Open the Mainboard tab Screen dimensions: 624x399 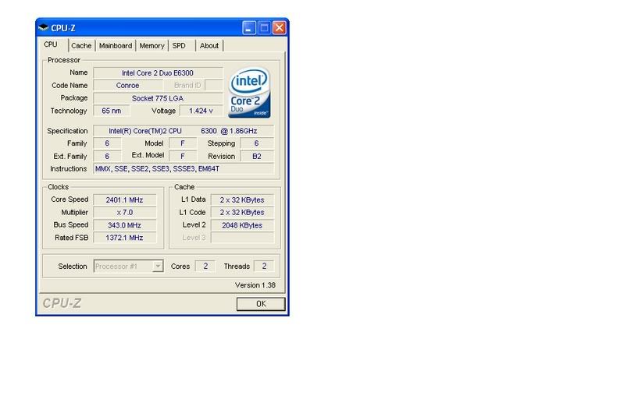116,46
